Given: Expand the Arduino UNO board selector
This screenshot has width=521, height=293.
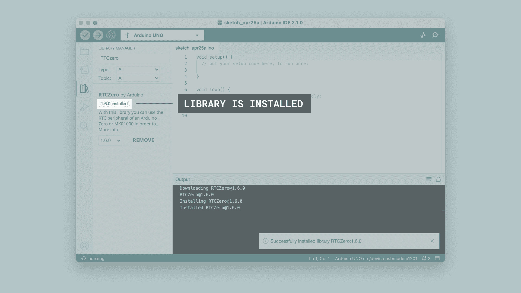Looking at the screenshot, I should (x=162, y=35).
